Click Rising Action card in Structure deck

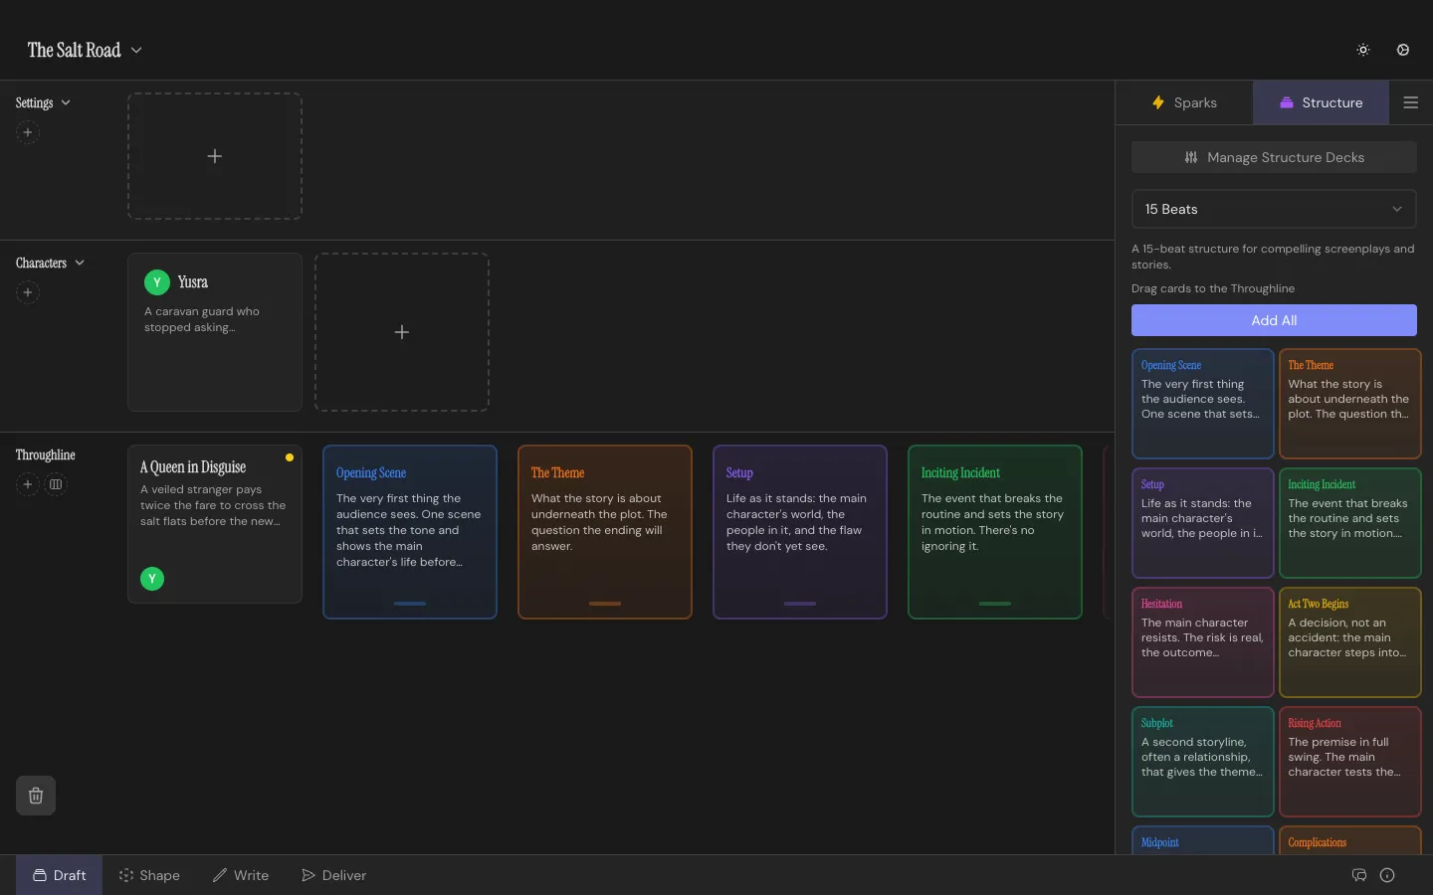[x=1350, y=762]
